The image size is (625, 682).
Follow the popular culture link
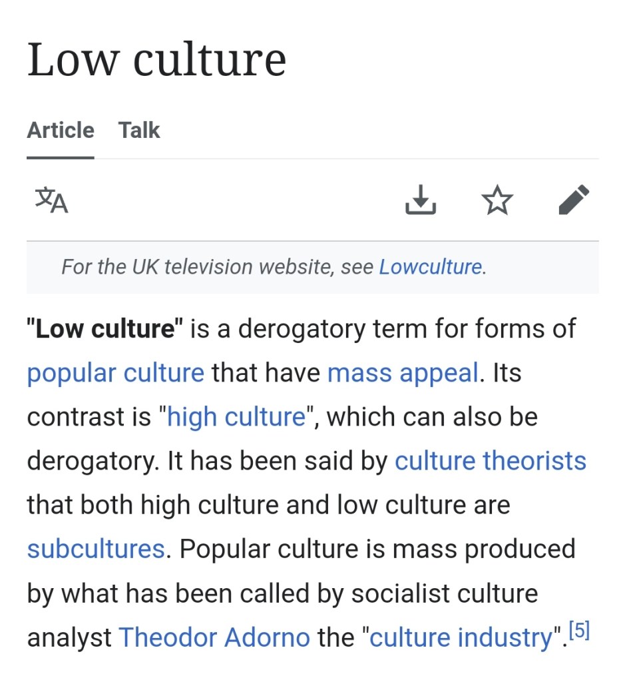(116, 372)
